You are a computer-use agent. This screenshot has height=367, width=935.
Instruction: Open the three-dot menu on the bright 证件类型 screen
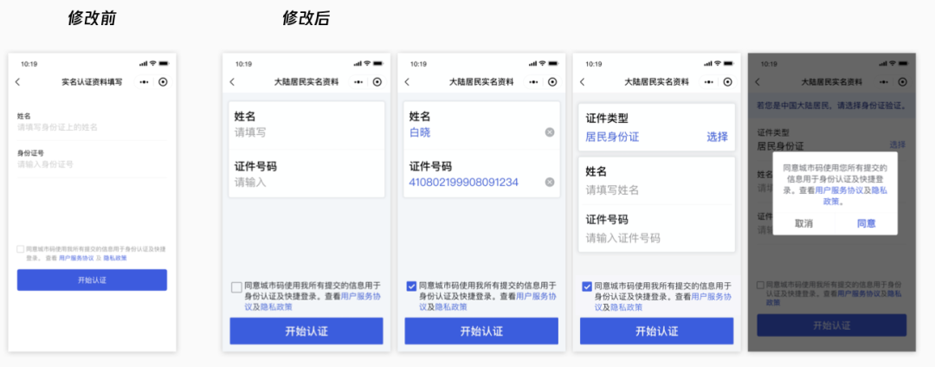click(x=709, y=82)
